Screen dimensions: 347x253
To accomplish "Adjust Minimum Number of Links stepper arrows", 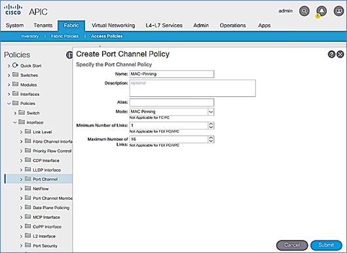I will coord(211,126).
